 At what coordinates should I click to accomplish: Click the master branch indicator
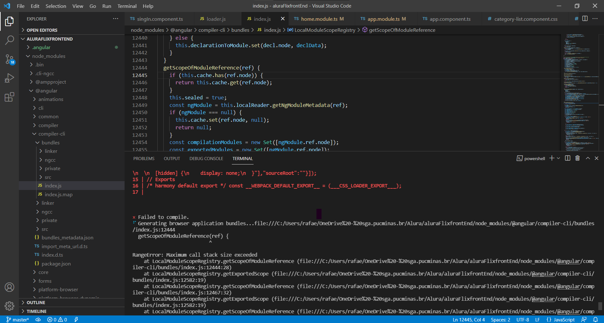click(18, 320)
